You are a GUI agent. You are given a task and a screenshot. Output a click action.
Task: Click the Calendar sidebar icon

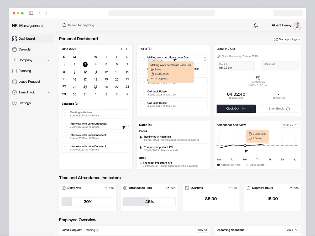(14, 49)
